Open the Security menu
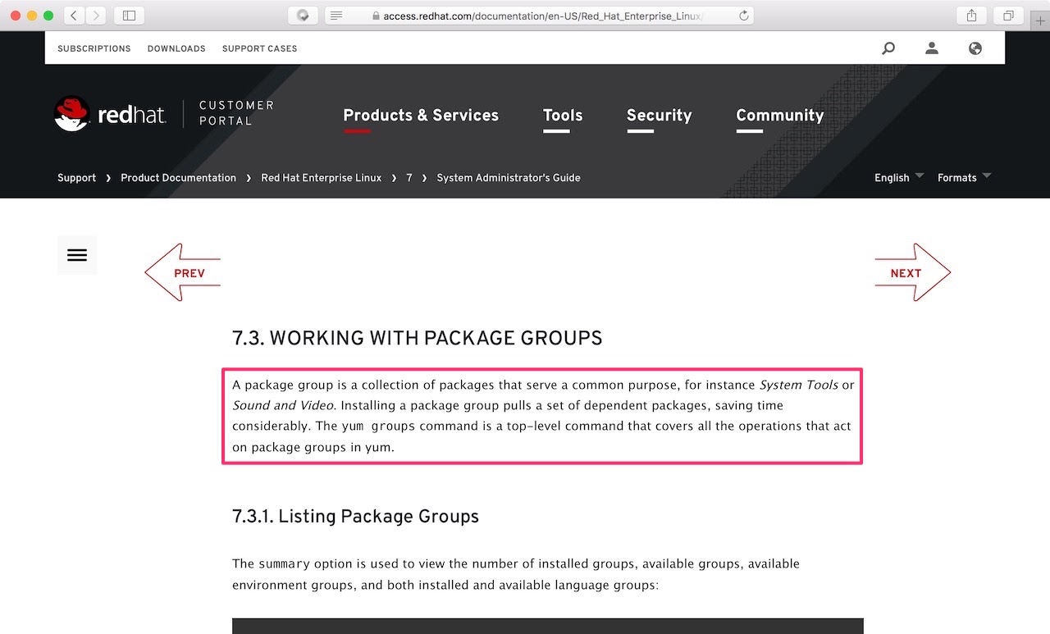 point(660,116)
